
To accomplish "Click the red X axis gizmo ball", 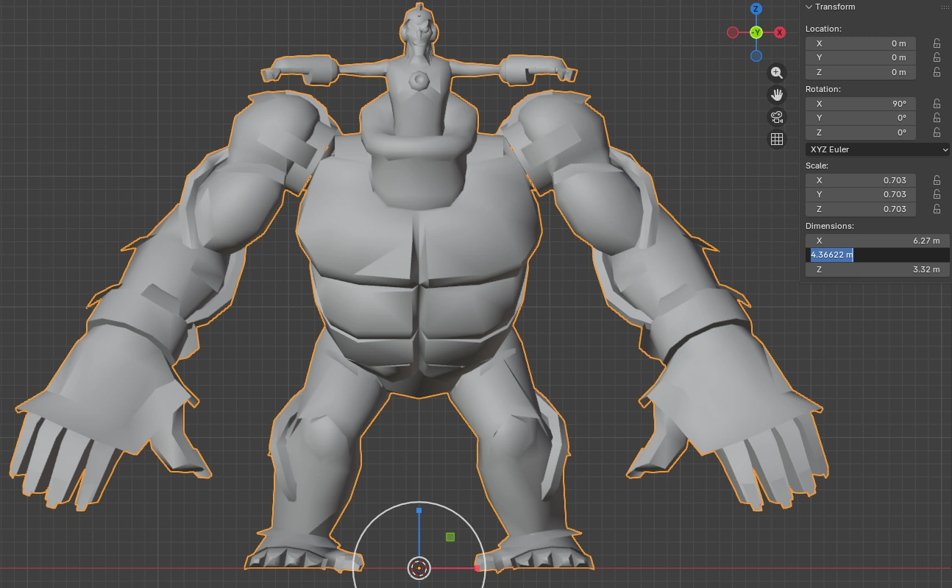I will tap(780, 32).
